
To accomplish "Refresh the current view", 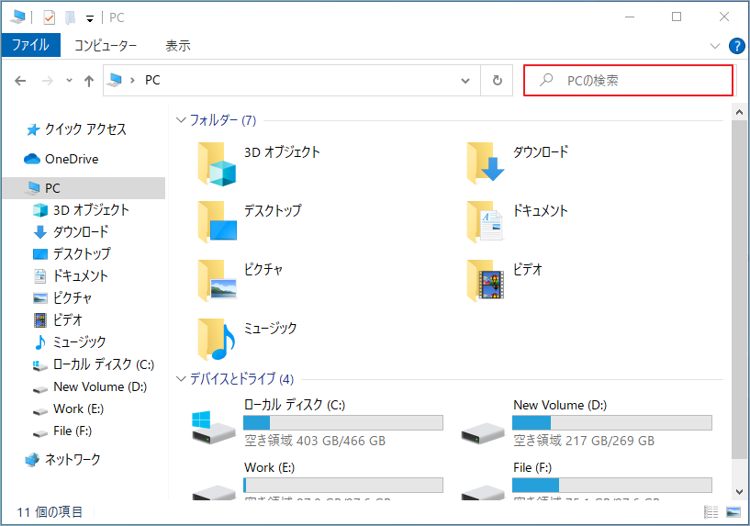I will [x=497, y=81].
